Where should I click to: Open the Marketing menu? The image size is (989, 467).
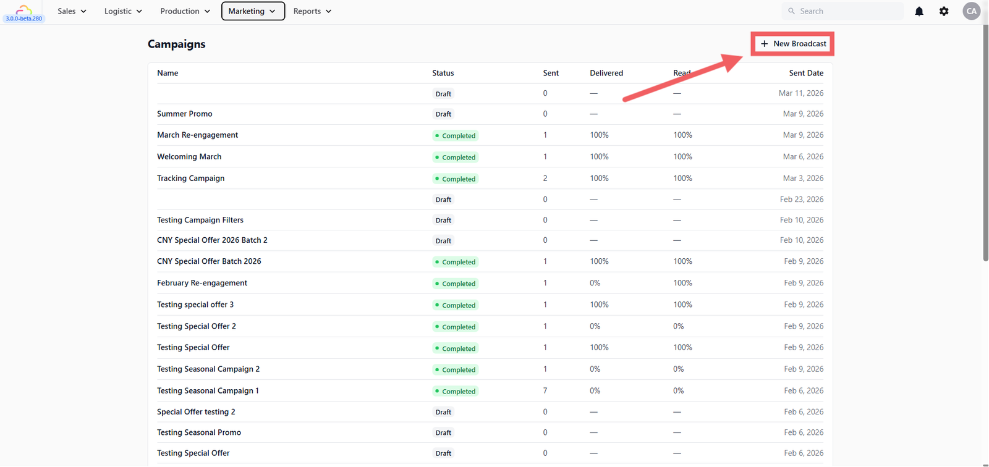[253, 11]
